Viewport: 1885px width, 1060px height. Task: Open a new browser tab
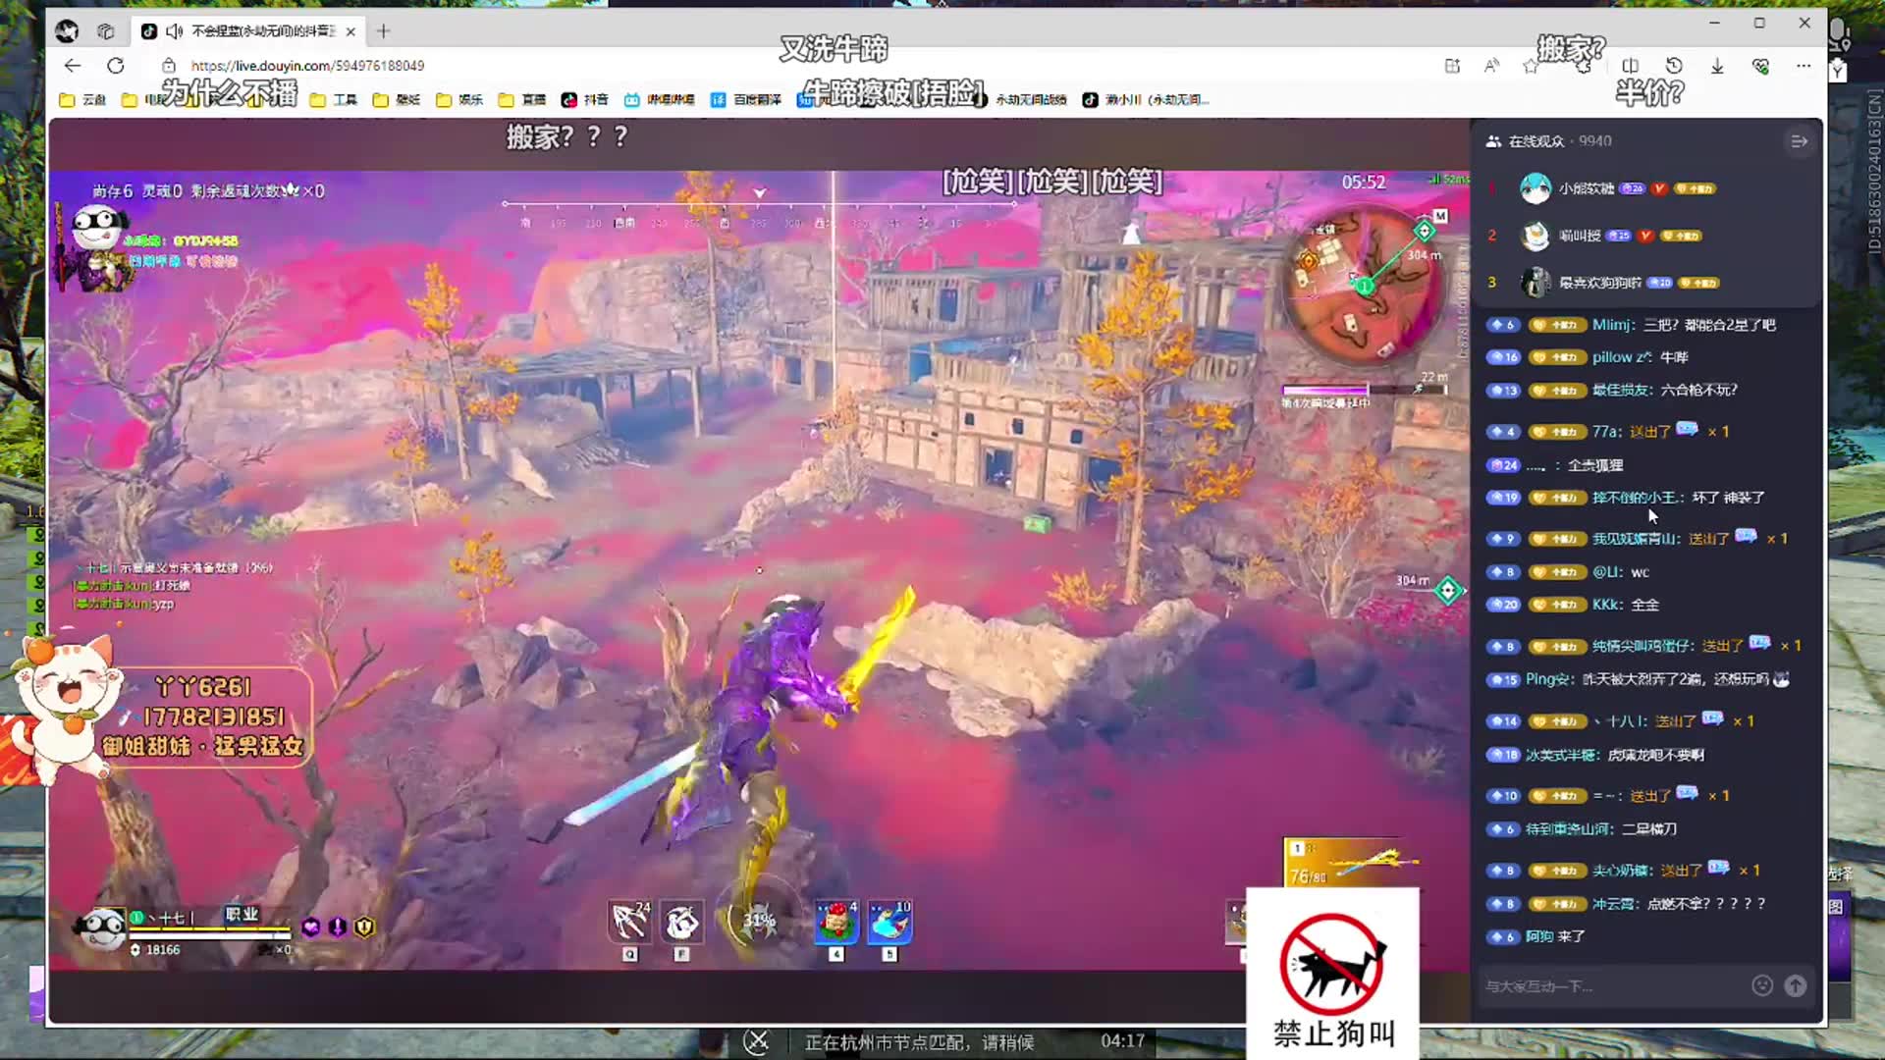point(383,31)
